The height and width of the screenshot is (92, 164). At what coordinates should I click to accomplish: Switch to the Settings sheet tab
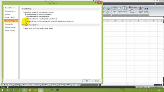point(18,85)
